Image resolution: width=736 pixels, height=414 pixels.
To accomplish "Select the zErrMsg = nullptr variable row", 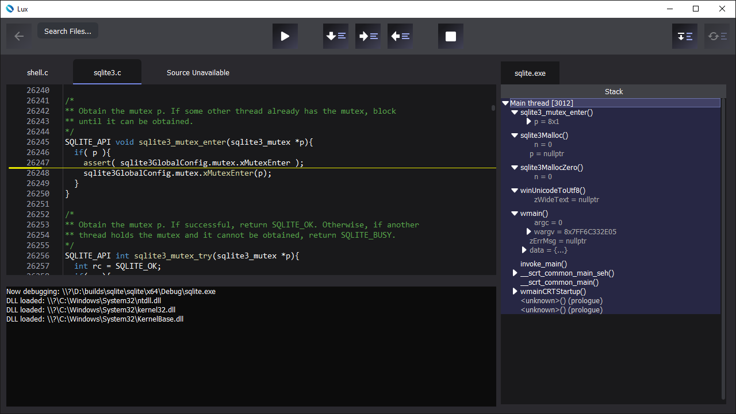I will tap(558, 241).
